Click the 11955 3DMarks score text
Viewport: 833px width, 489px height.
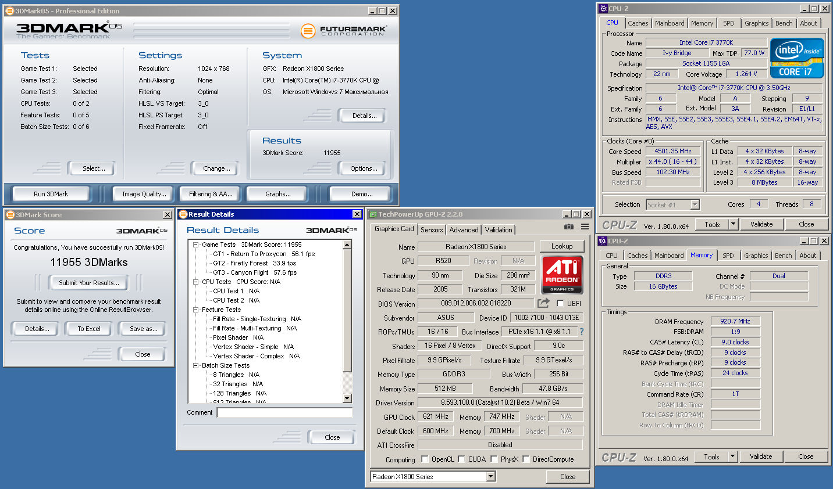pos(89,263)
